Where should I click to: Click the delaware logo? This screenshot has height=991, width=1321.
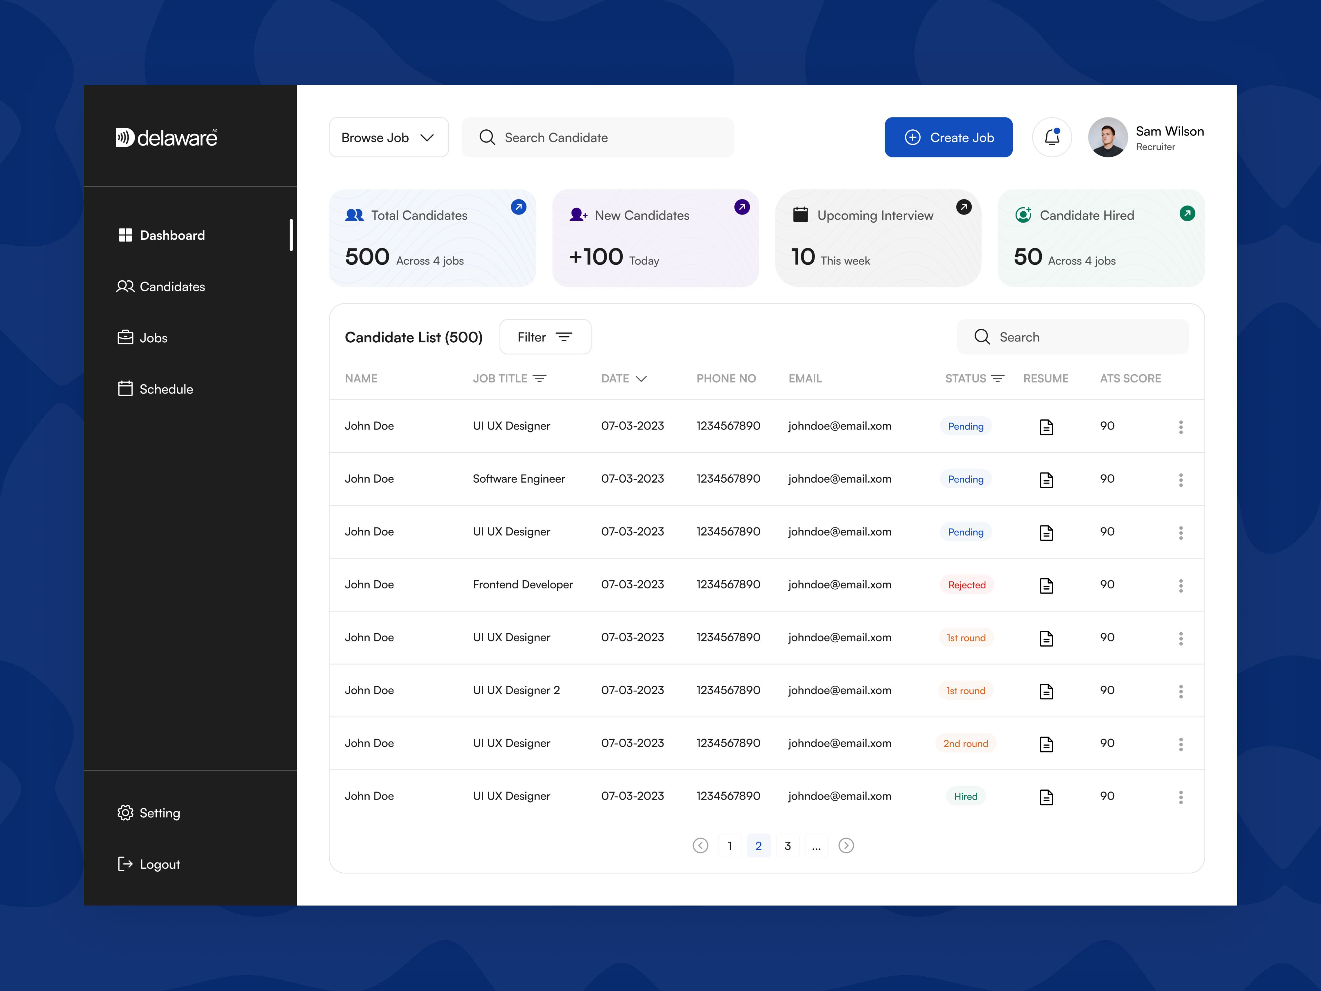click(x=166, y=137)
